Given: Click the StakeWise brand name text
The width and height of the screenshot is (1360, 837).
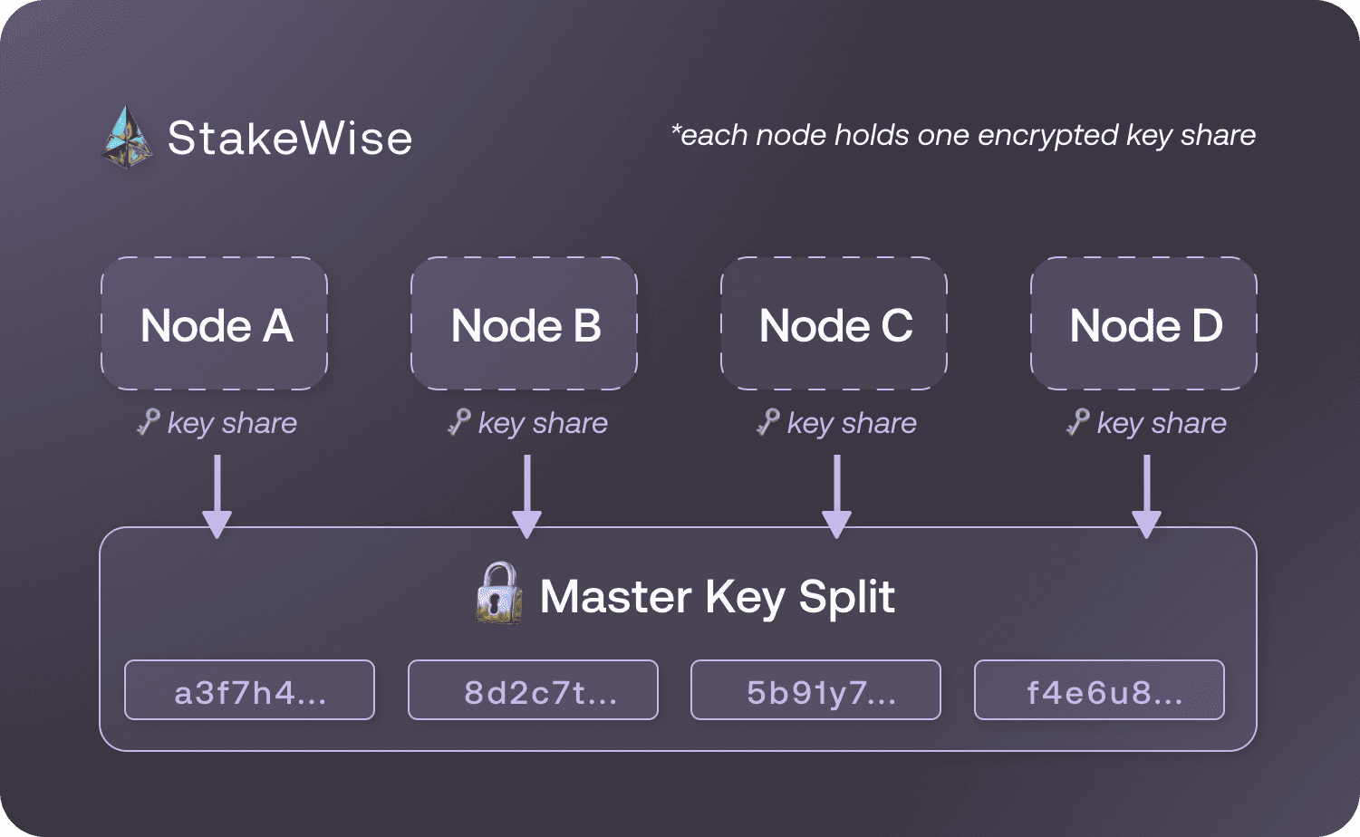Looking at the screenshot, I should pos(290,139).
